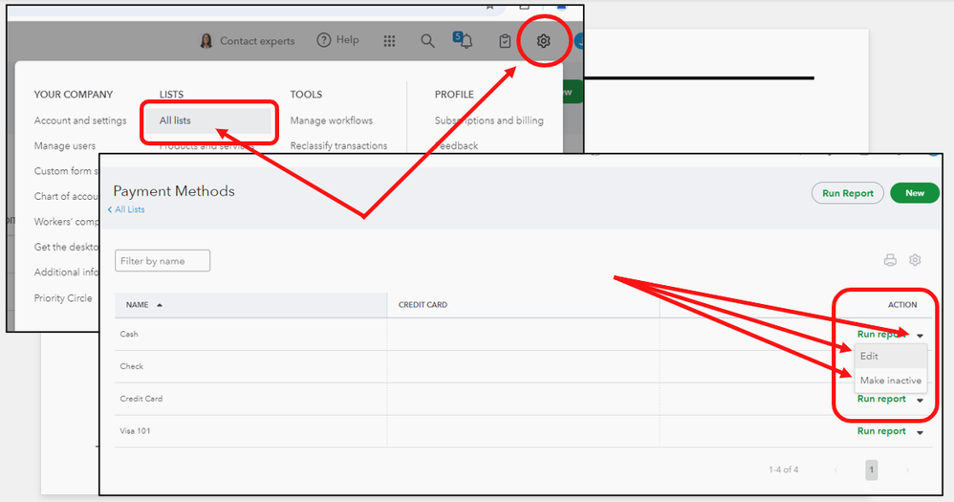The image size is (954, 502).
Task: Select the Check payment method name
Action: click(131, 366)
